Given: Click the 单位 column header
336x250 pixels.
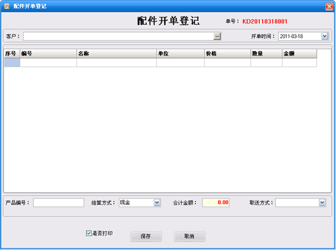Looking at the screenshot, I should click(x=180, y=54).
